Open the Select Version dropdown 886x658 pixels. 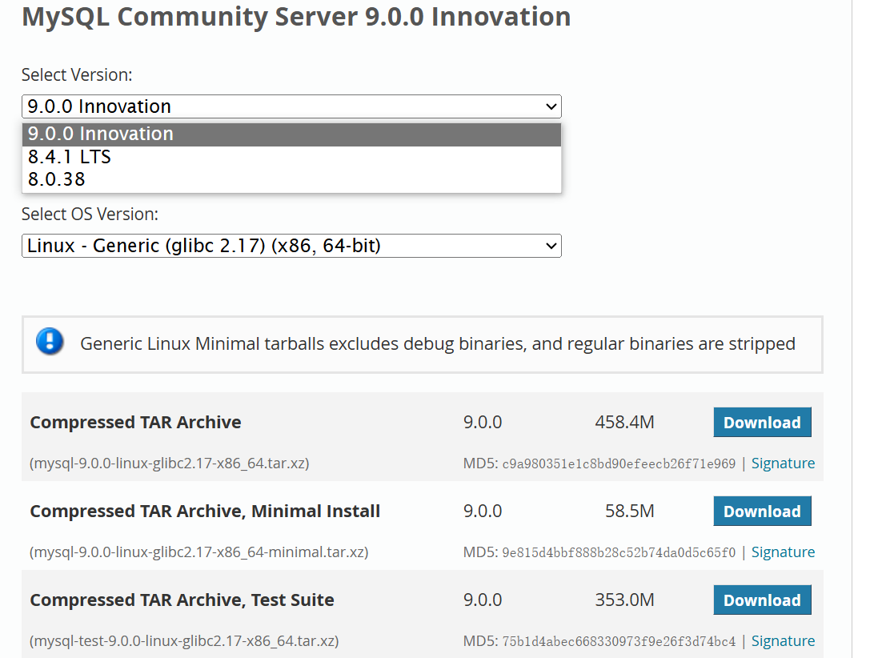(x=291, y=106)
